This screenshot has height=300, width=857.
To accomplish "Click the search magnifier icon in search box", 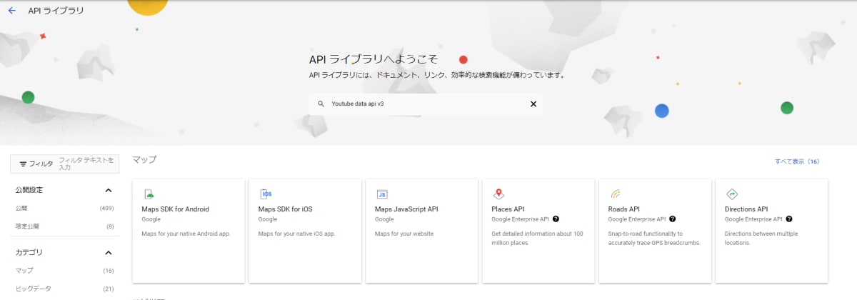I will (321, 104).
